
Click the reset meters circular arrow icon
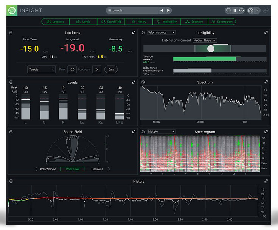pyautogui.click(x=228, y=11)
